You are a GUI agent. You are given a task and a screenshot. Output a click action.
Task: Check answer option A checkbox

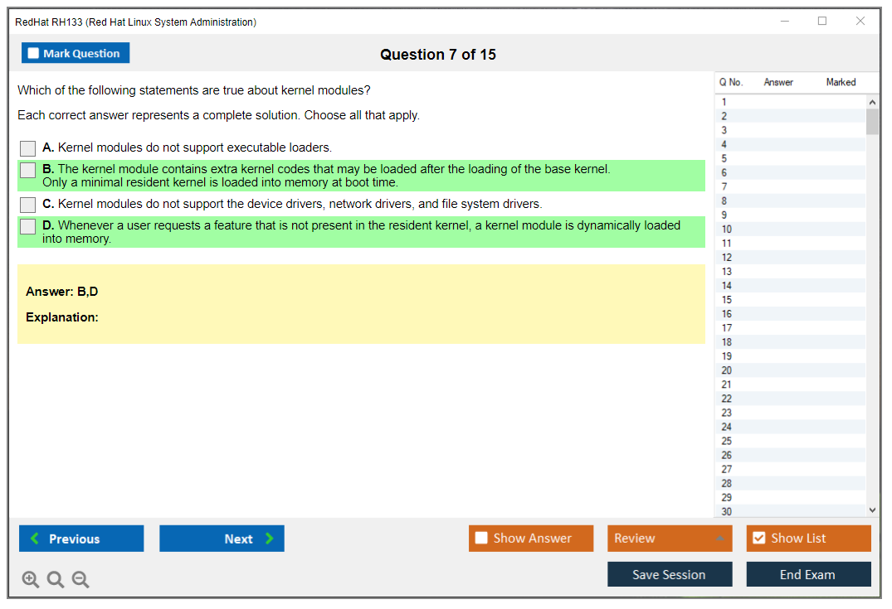click(x=28, y=148)
